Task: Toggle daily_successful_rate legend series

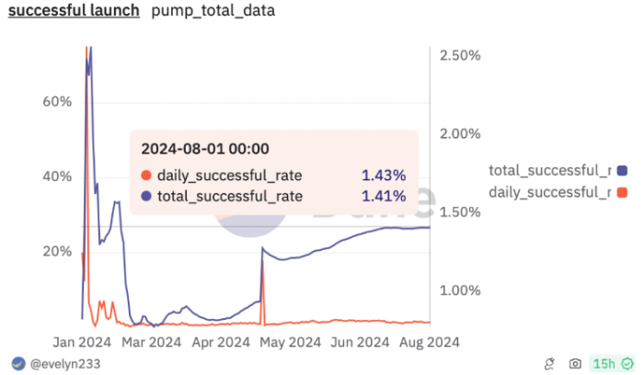Action: point(549,192)
